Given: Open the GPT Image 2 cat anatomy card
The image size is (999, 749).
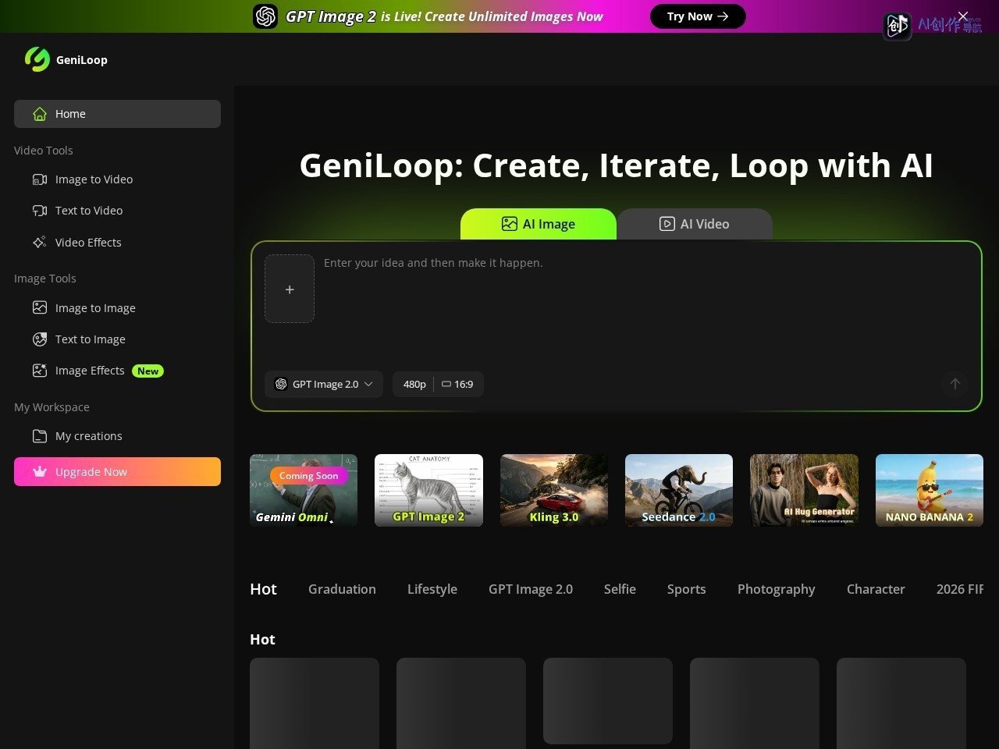Looking at the screenshot, I should click(428, 490).
